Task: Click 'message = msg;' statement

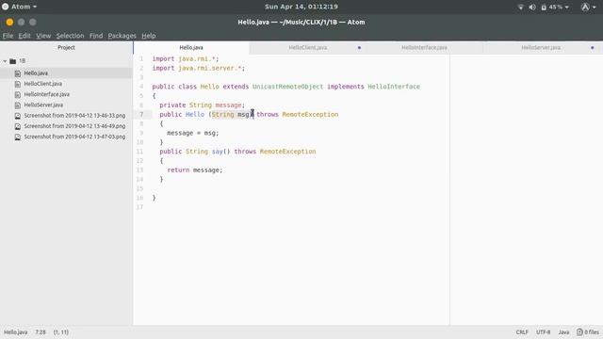Action: (192, 133)
